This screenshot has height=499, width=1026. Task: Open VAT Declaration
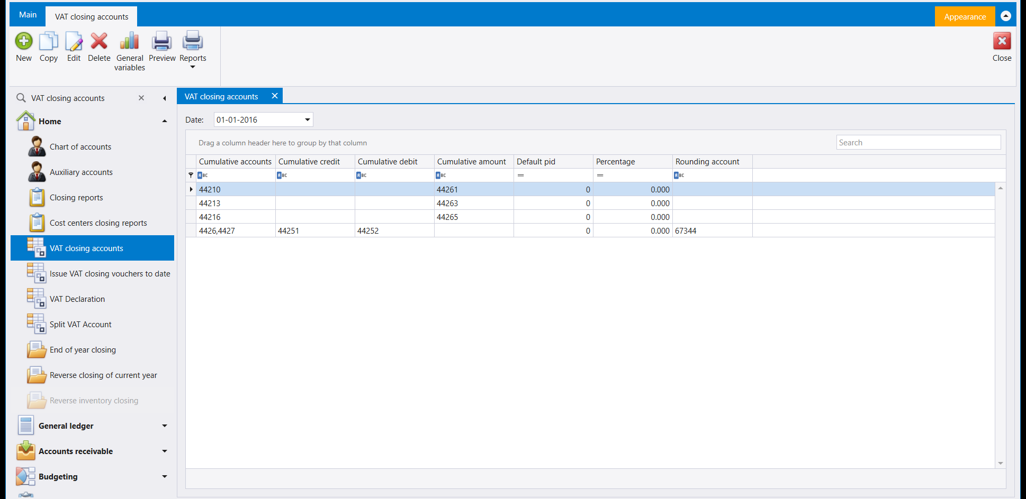point(77,299)
